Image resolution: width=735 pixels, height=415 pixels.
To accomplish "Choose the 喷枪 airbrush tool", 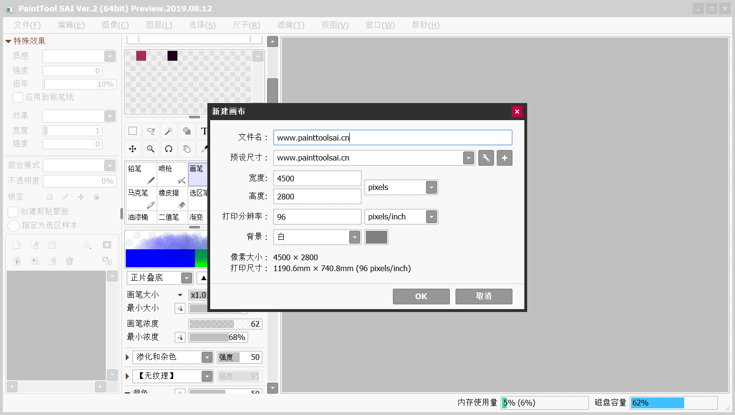I will pyautogui.click(x=172, y=174).
